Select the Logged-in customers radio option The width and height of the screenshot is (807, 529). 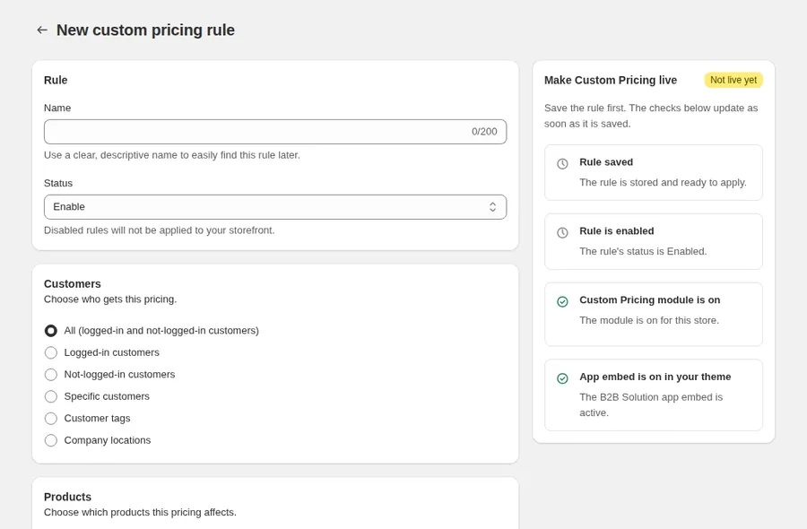pyautogui.click(x=50, y=352)
